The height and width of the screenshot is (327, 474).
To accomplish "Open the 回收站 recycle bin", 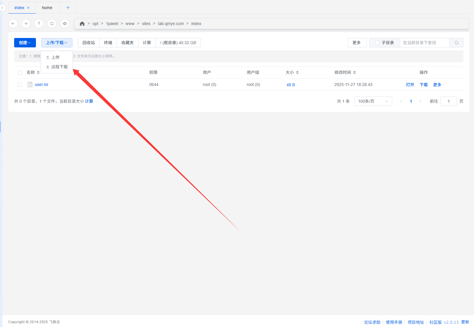I will click(89, 43).
